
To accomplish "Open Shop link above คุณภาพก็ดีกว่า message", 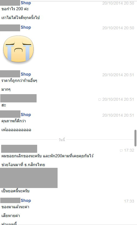I will click(26, 115).
